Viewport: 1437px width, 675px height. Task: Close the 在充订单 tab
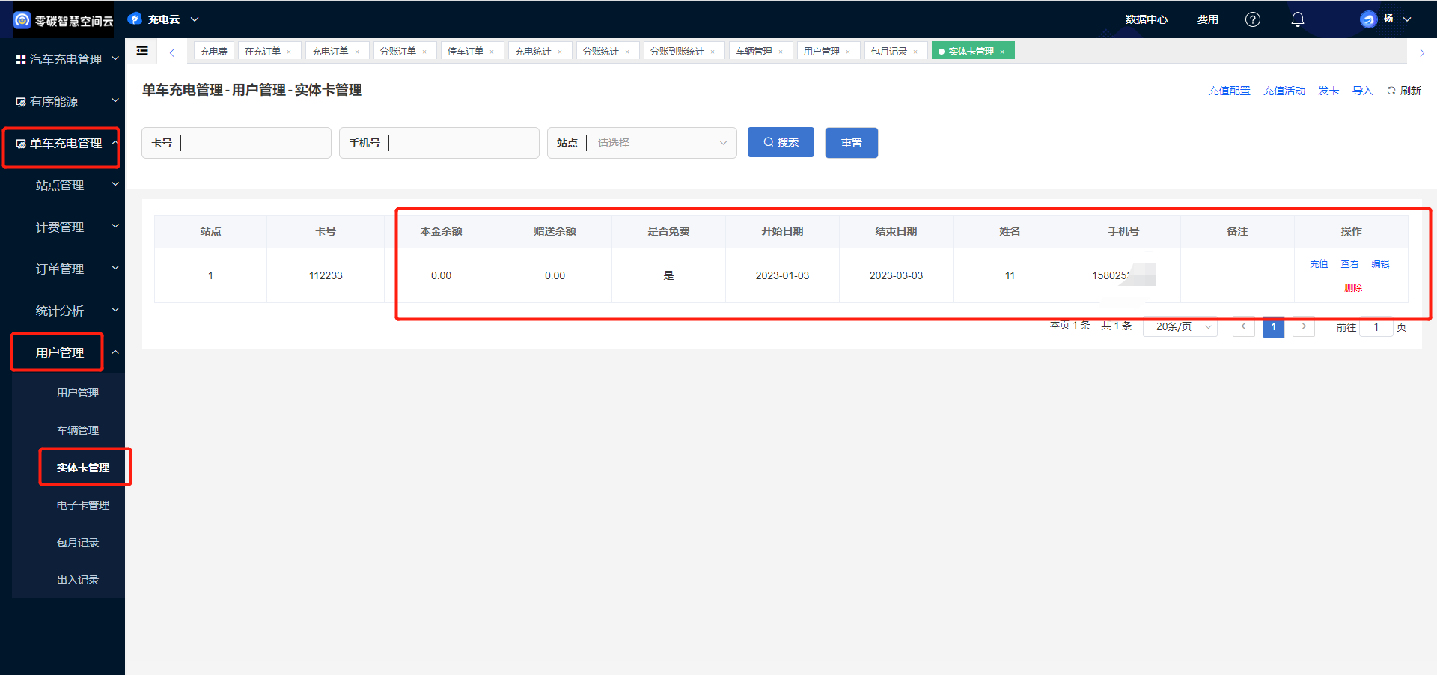pyautogui.click(x=289, y=52)
